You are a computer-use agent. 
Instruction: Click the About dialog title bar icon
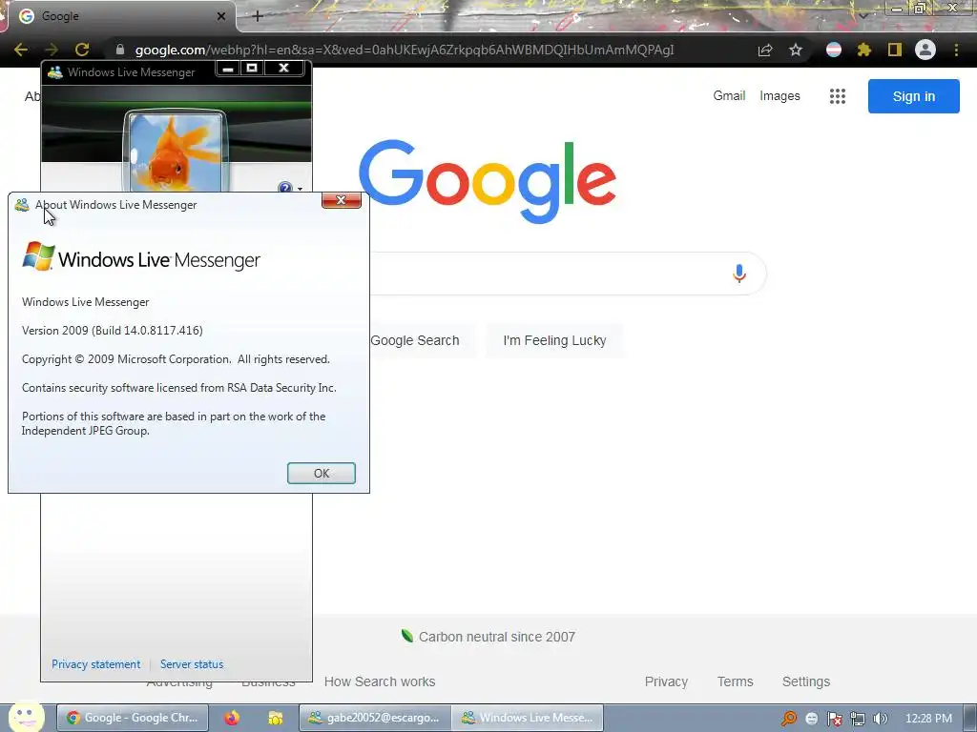pos(22,205)
